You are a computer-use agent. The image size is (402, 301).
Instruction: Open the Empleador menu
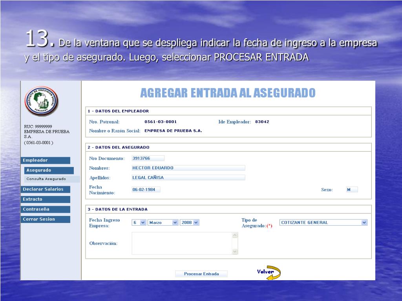pos(46,160)
